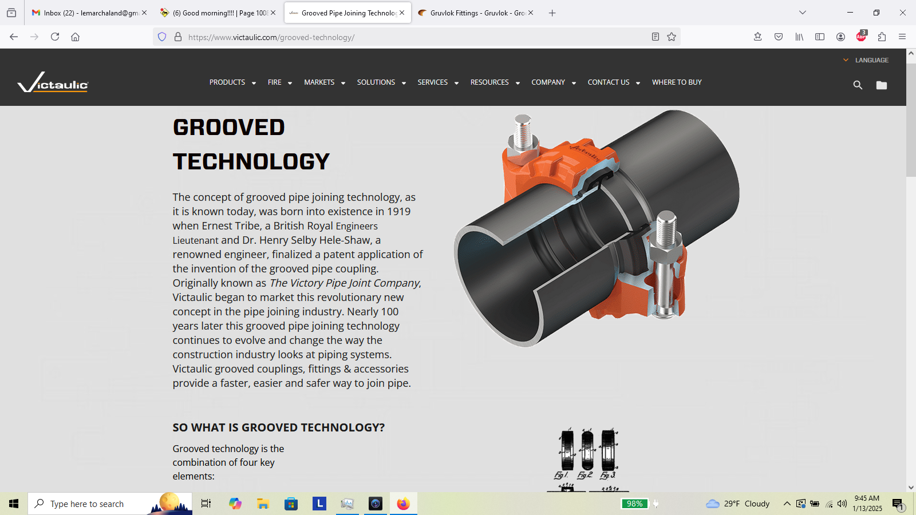Viewport: 916px width, 515px height.
Task: Launch Copilot from taskbar
Action: click(235, 504)
